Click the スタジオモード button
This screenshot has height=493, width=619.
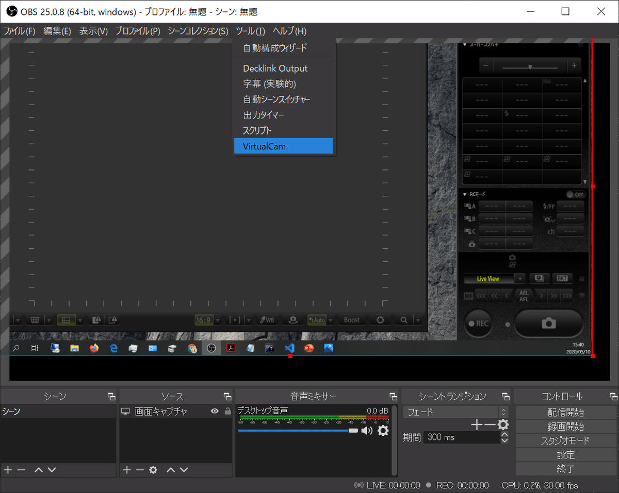tap(565, 441)
